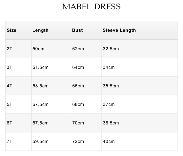
Task: Click the 40cm sleeve length value
Action: point(109,141)
